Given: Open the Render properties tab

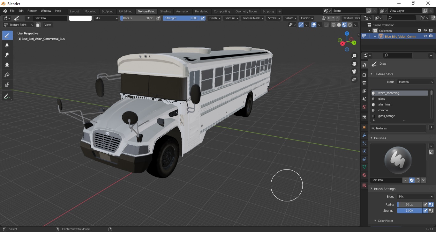Looking at the screenshot, I should pos(364,75).
